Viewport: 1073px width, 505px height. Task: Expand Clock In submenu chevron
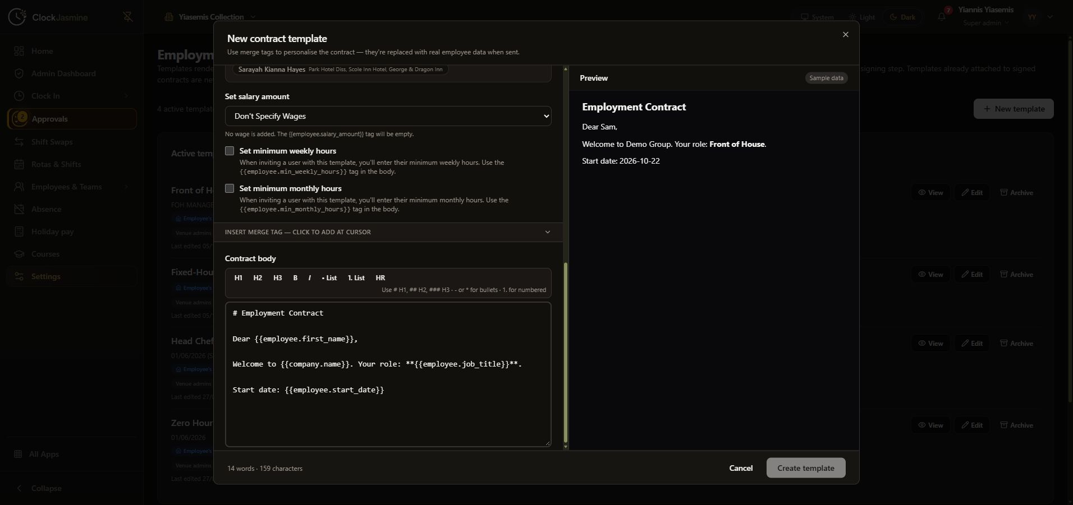(x=126, y=96)
